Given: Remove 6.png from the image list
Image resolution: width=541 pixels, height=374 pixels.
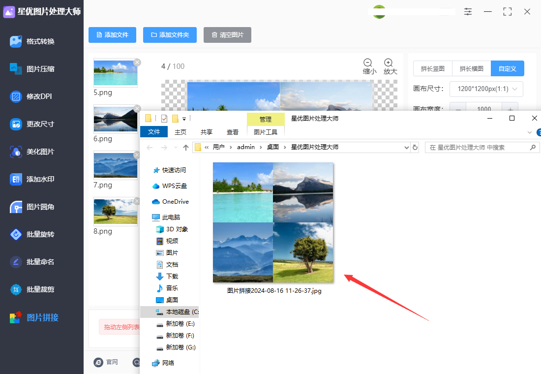Looking at the screenshot, I should [137, 108].
